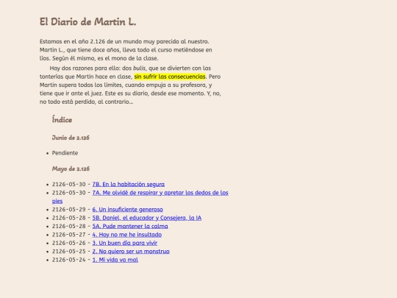Click the 'Índice' heading
397x298 pixels.
(x=62, y=119)
